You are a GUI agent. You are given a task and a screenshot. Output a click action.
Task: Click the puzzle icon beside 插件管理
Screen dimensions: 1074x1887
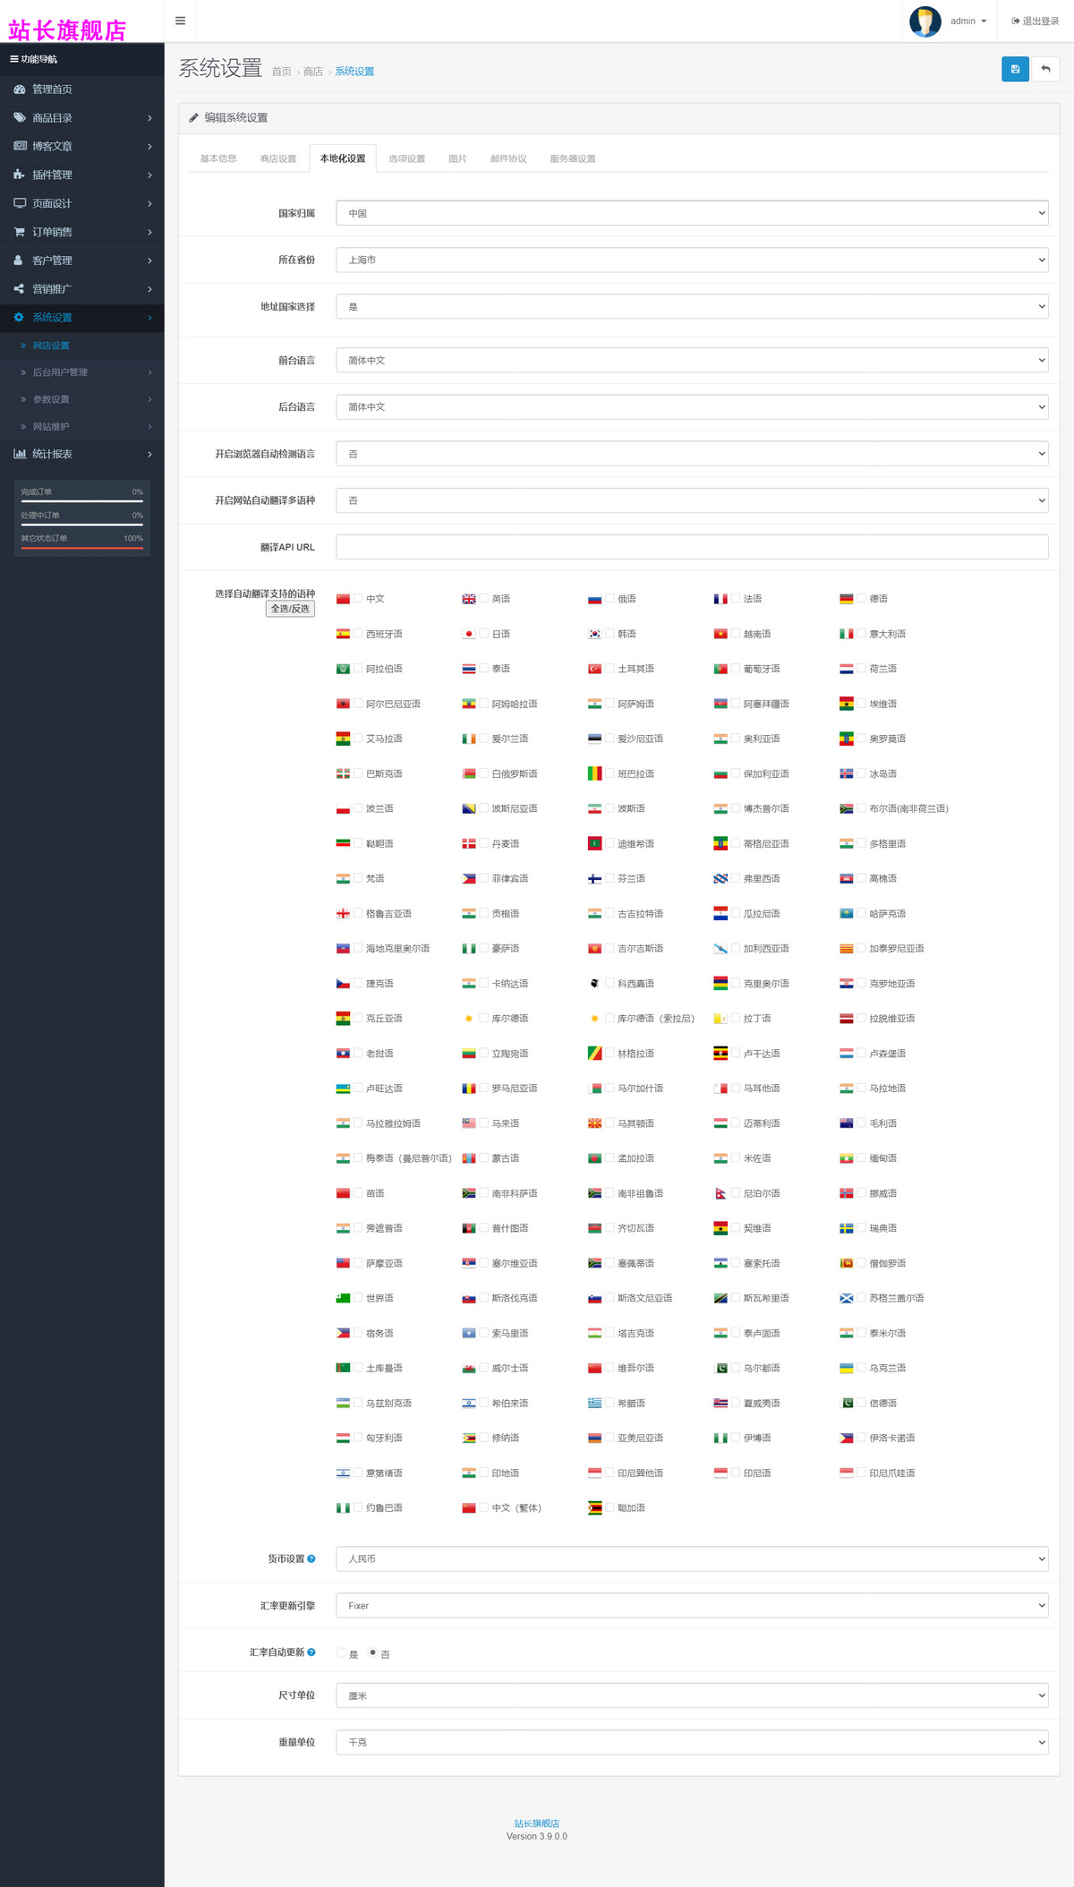(20, 175)
